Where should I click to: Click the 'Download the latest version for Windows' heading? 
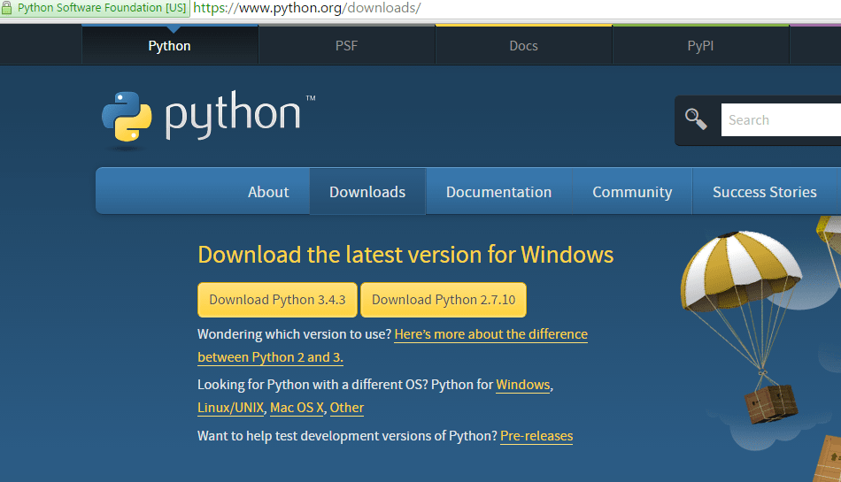[x=405, y=255]
